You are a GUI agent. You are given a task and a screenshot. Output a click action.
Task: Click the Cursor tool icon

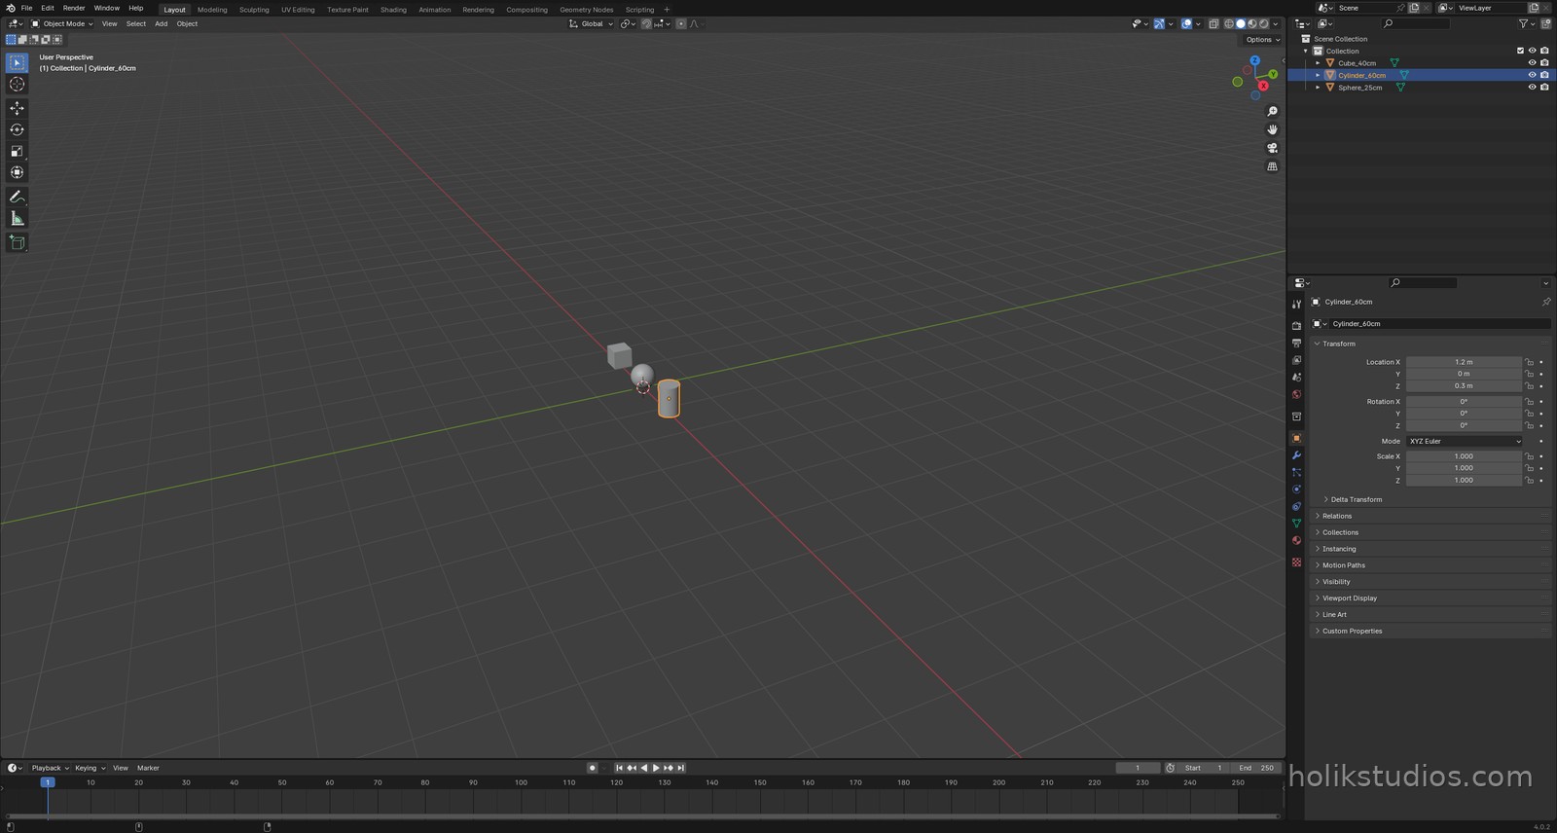(x=17, y=84)
